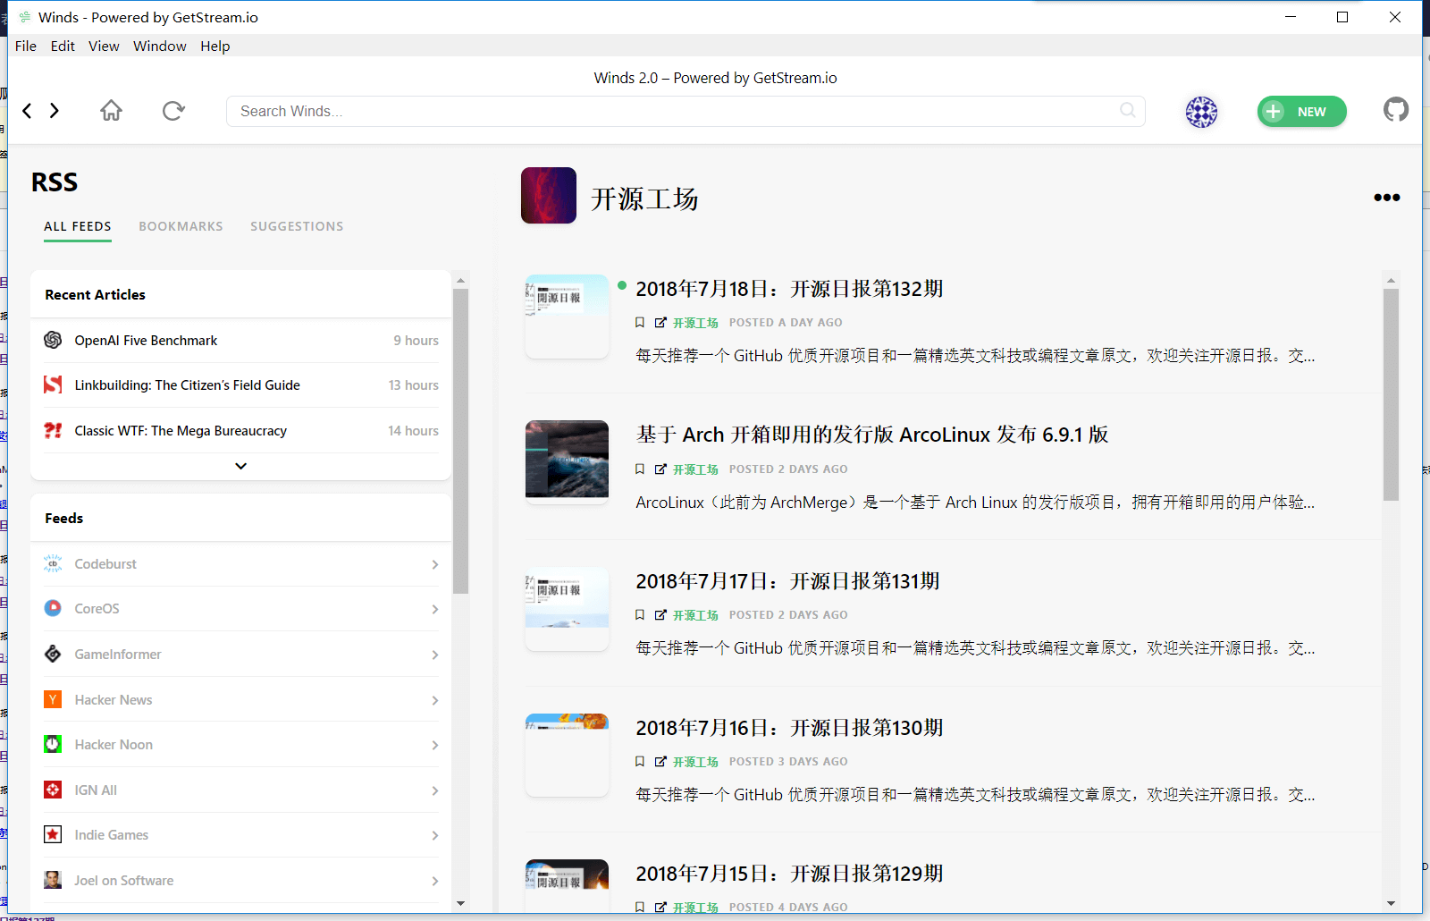Open the View menu
1430x921 pixels.
pyautogui.click(x=104, y=46)
